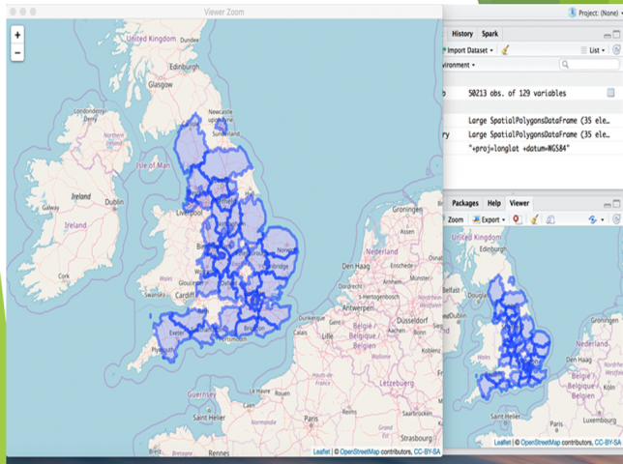Show viewer in new window icon
This screenshot has width=623, height=464.
550,219
